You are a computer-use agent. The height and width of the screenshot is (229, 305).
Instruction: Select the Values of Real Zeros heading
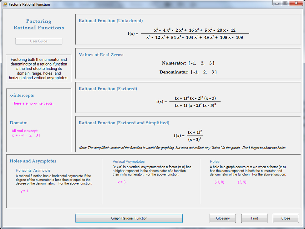click(101, 55)
